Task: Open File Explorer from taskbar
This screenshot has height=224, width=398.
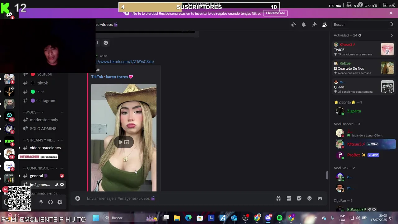Action: (177, 218)
